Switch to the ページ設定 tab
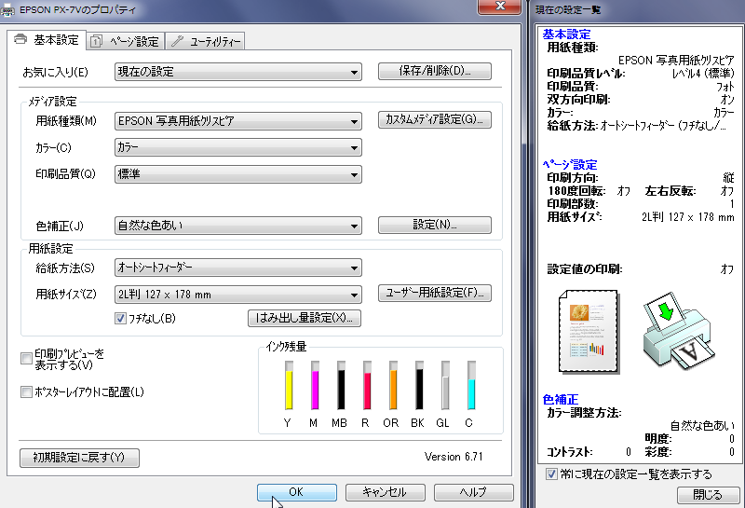 tap(126, 41)
